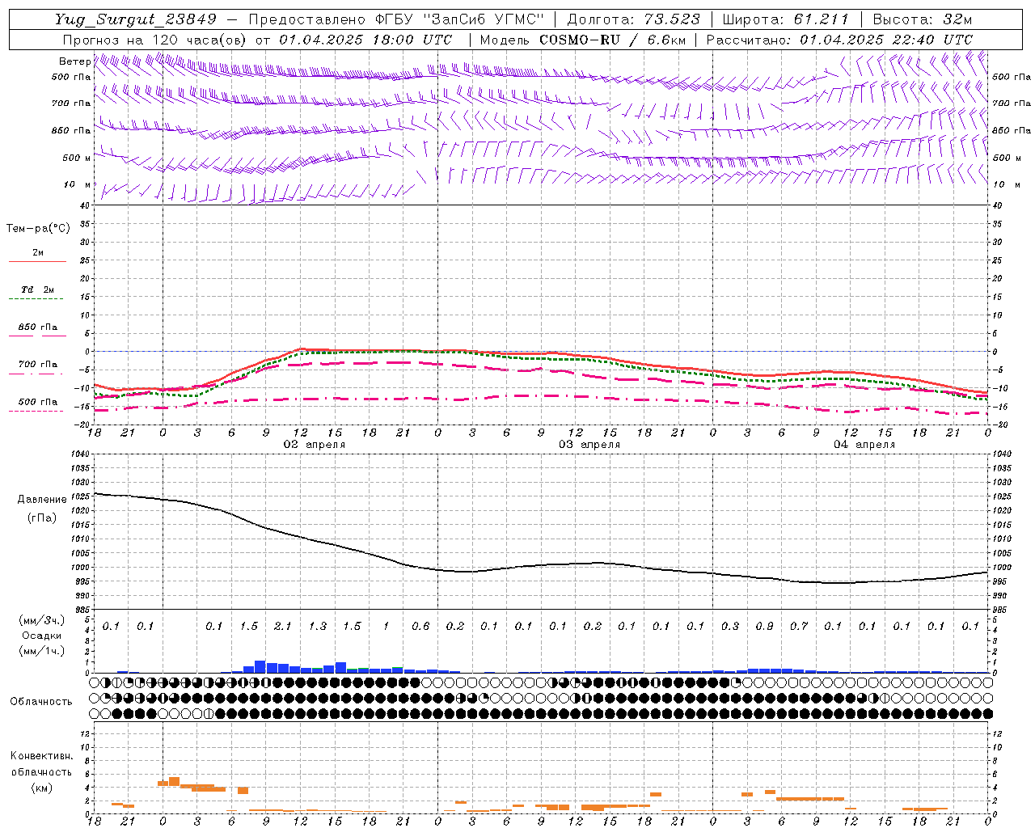Click the Td 2м legend entry

point(38,289)
